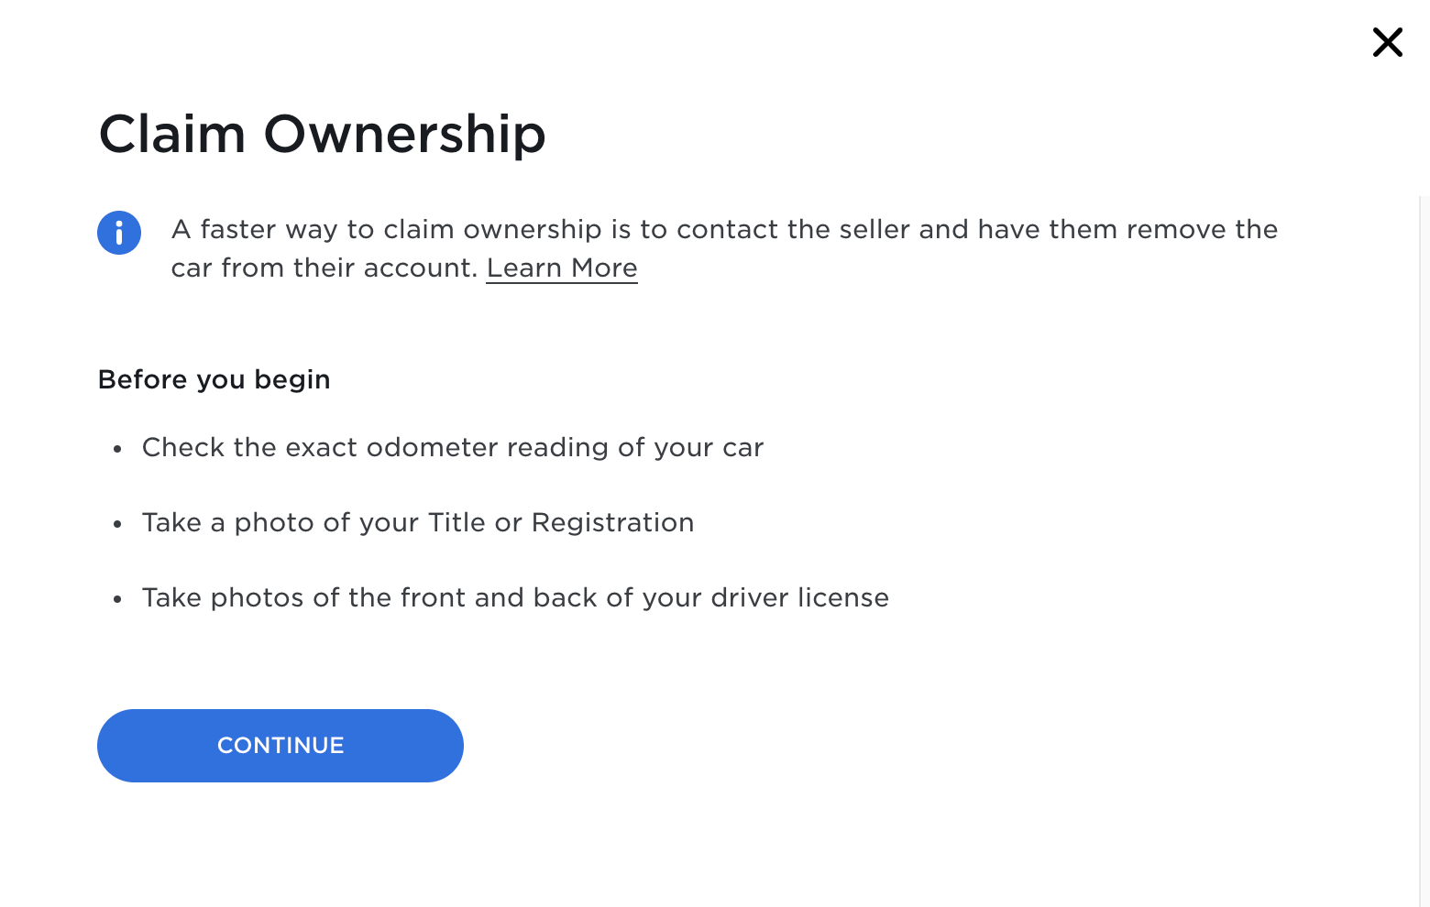Click the 'car from their account.' text
1430x907 pixels.
pos(325,268)
